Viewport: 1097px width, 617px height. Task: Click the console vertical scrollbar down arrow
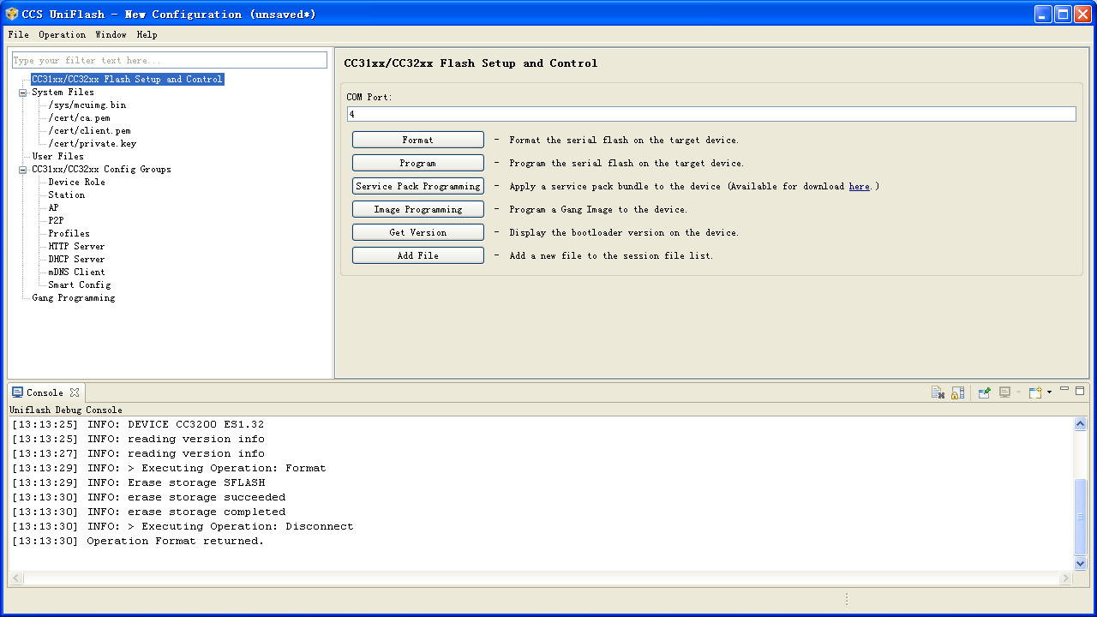1080,563
